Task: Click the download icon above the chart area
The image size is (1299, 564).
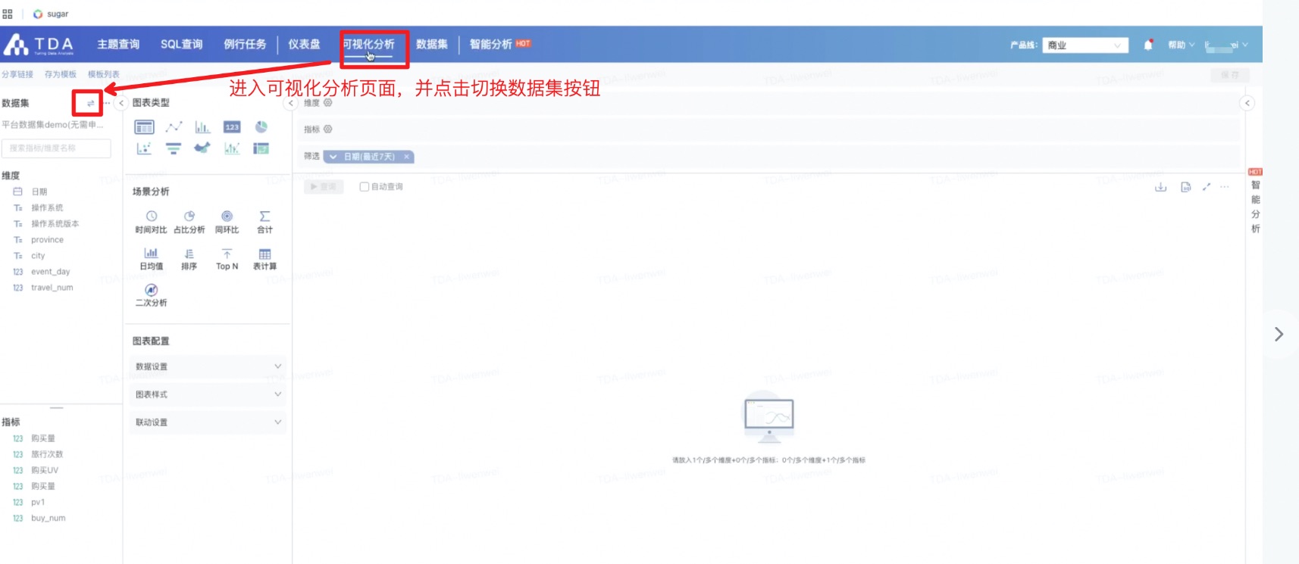Action: point(1160,187)
